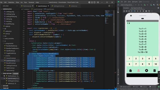
Task: Open HomeScreen.js in the explorer
Action: 11,58
